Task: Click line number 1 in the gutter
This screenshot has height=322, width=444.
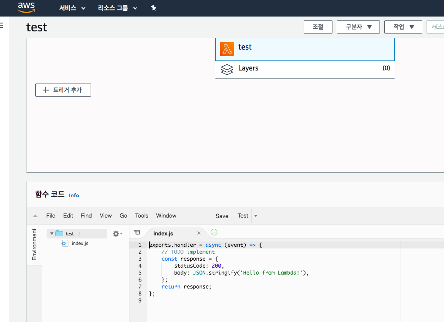Action: tap(140, 245)
